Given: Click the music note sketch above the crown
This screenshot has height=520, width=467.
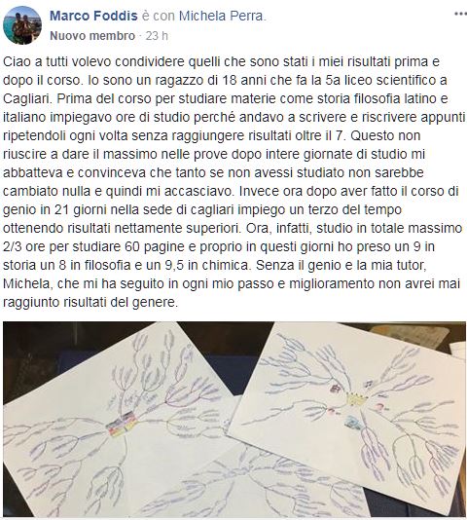Looking at the screenshot, I should point(369,385).
